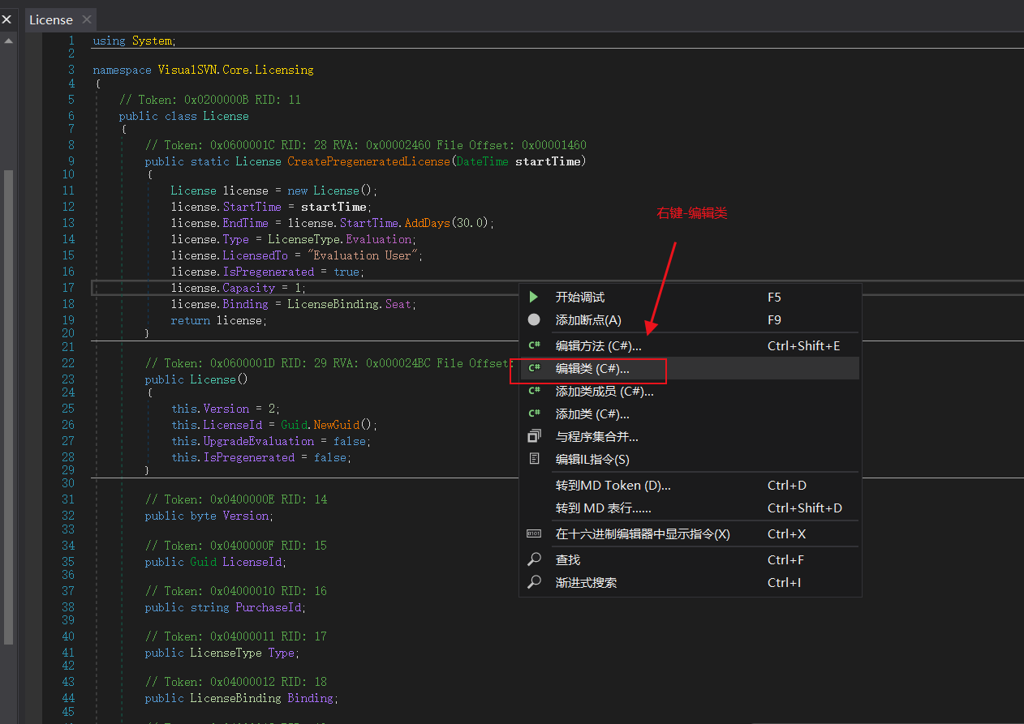Click the IL instructions icon beside 编辑IL指令
Image resolution: width=1024 pixels, height=724 pixels.
point(534,459)
